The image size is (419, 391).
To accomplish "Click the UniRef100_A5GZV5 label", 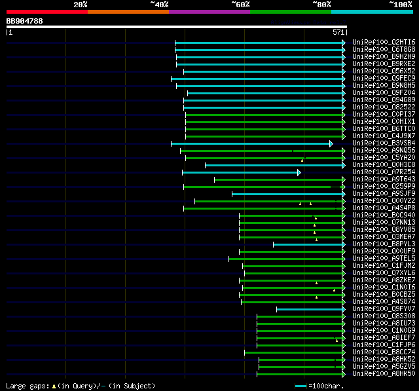I will (x=384, y=367).
